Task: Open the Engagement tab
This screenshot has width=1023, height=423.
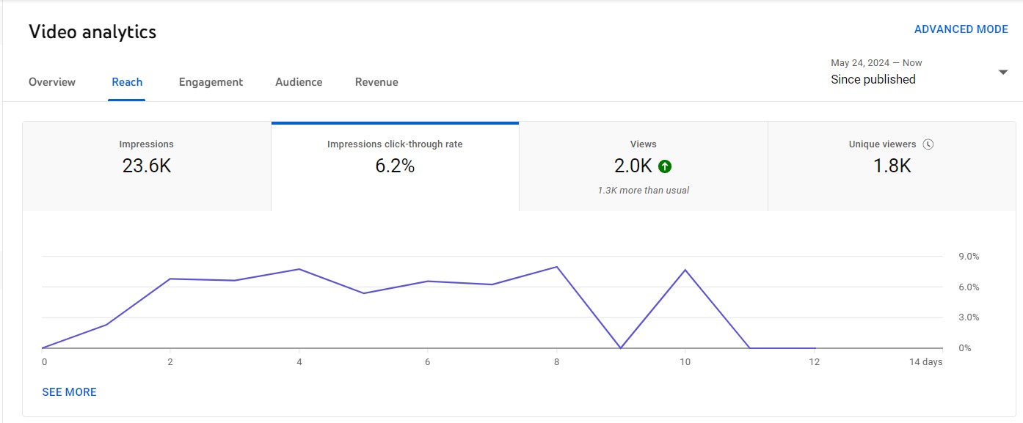Action: [x=211, y=82]
